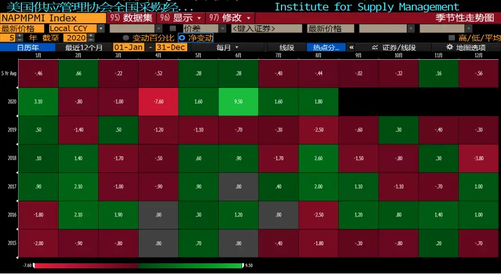Image resolution: width=501 pixels, height=274 pixels.
Task: Click the 31-Dec end date field
Action: click(x=171, y=47)
